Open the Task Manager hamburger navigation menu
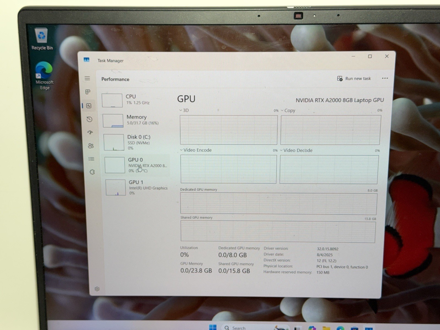Viewport: 440px width, 330px height. click(x=87, y=78)
